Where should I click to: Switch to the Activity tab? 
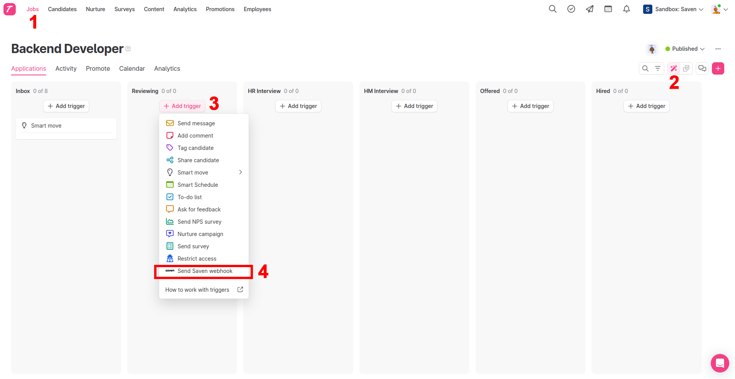pos(66,68)
